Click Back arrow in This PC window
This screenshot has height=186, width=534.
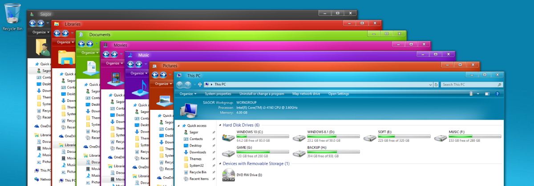pyautogui.click(x=180, y=85)
